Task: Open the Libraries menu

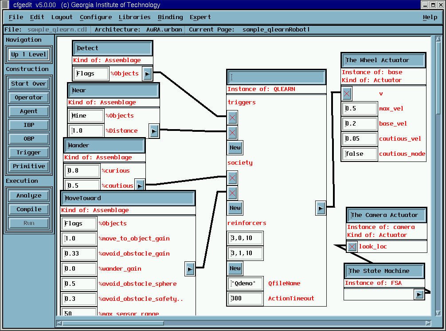Action: [135, 17]
